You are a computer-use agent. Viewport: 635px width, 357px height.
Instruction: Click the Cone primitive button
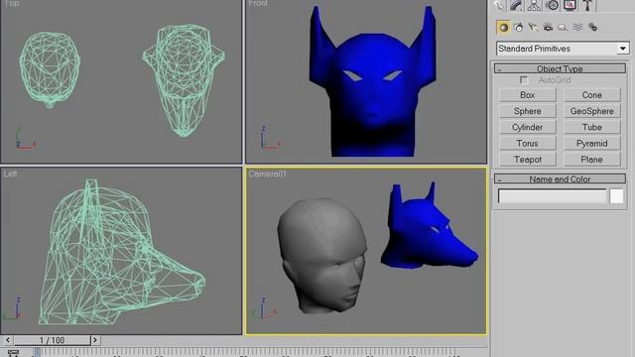[591, 95]
